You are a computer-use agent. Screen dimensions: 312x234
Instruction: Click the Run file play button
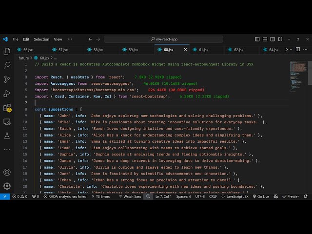point(286,49)
